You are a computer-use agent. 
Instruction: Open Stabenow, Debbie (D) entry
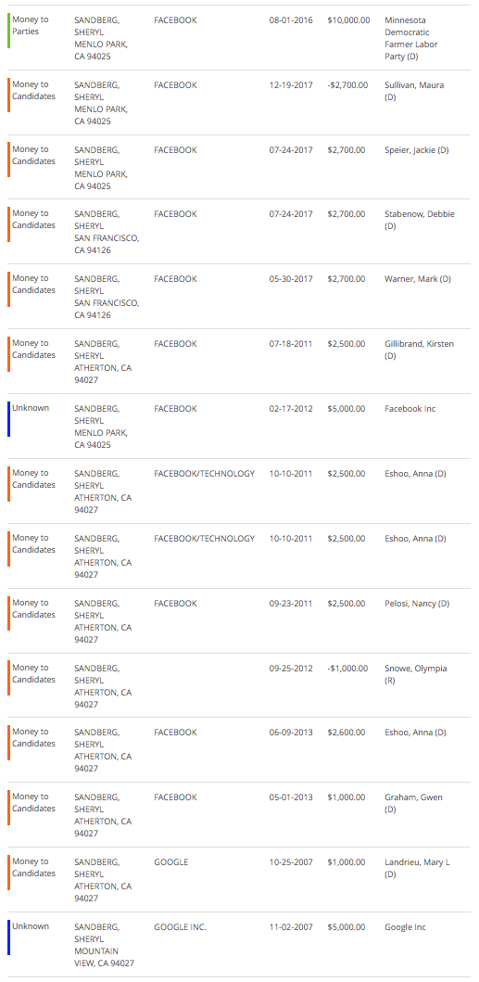tap(419, 220)
